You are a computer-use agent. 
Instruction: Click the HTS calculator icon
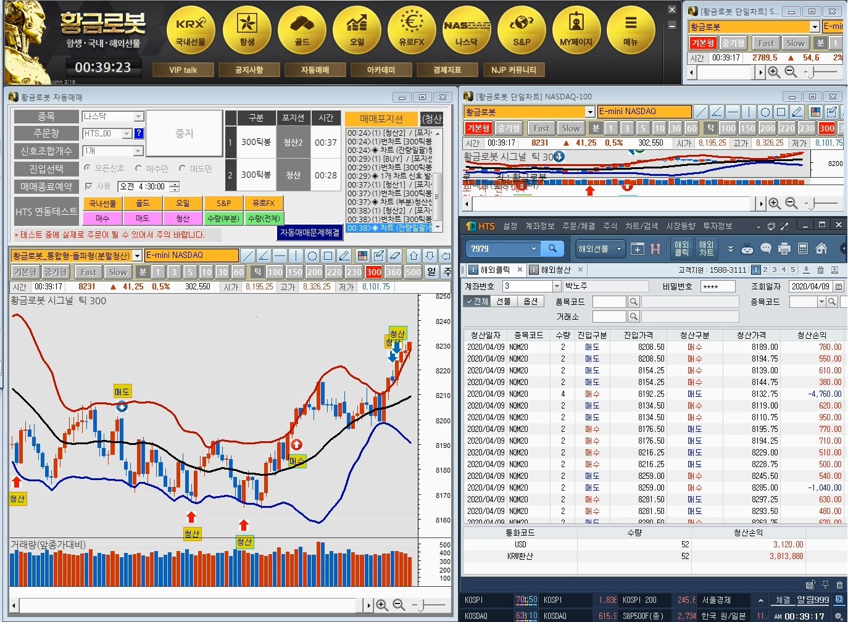(803, 249)
